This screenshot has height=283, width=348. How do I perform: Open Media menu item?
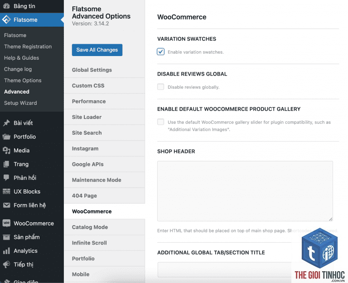coord(32,151)
